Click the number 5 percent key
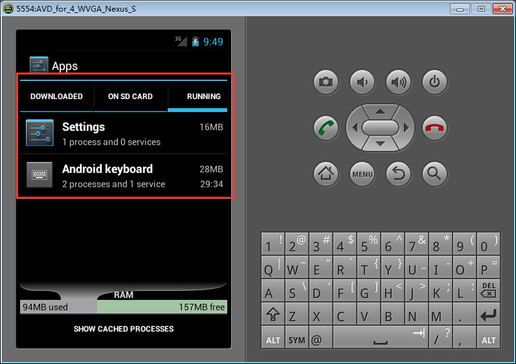 [x=368, y=244]
